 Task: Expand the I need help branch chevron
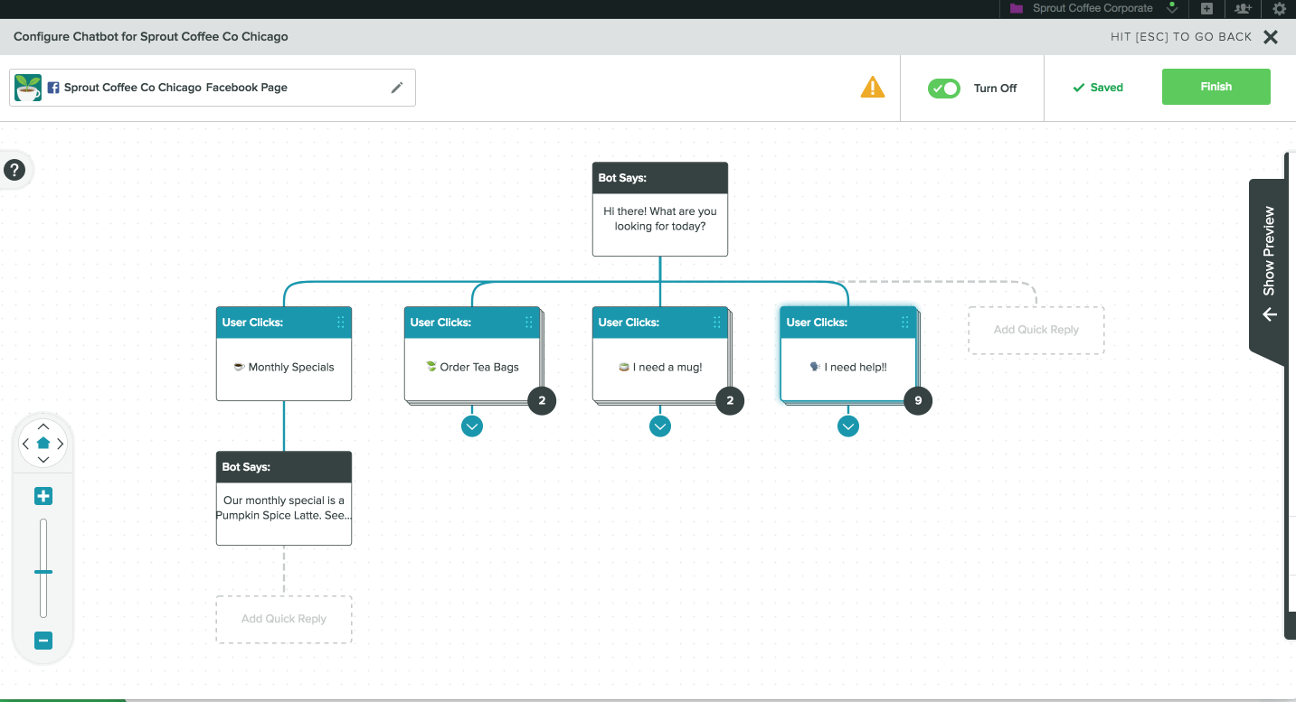[848, 426]
